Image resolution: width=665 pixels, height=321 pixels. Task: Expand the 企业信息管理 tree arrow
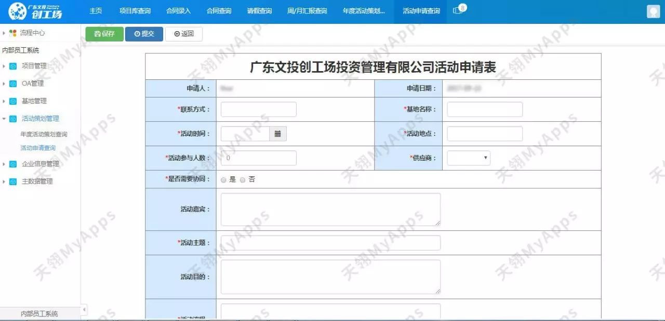4,164
